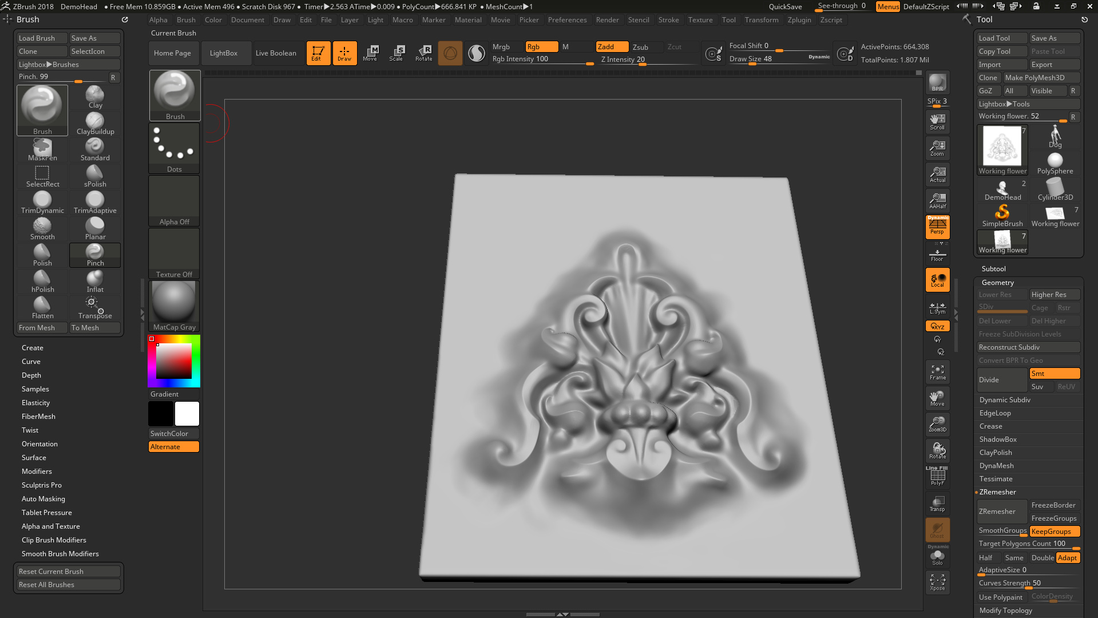
Task: Disable the Zadd sculpt mode
Action: tap(612, 47)
